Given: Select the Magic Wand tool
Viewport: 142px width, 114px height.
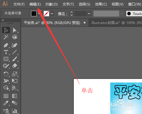Looking at the screenshot, I should 6,37.
